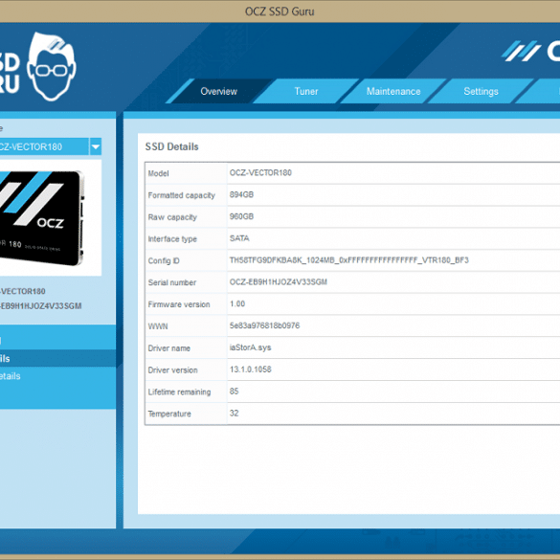This screenshot has width=560, height=560.
Task: Click the Model row label
Action: pyautogui.click(x=158, y=173)
